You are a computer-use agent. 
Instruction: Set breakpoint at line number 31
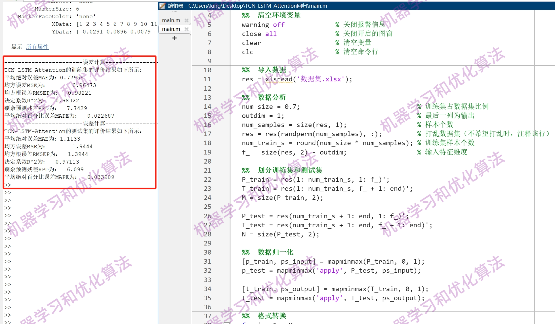coord(207,262)
